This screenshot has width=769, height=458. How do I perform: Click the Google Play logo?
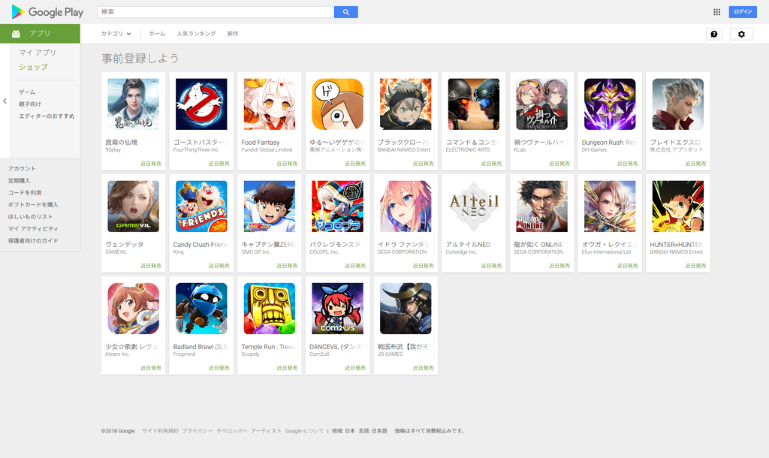click(x=47, y=12)
